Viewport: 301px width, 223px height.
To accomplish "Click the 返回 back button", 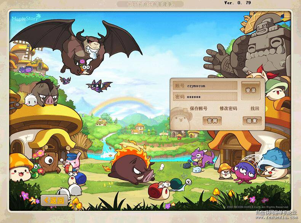I will pyautogui.click(x=54, y=201).
